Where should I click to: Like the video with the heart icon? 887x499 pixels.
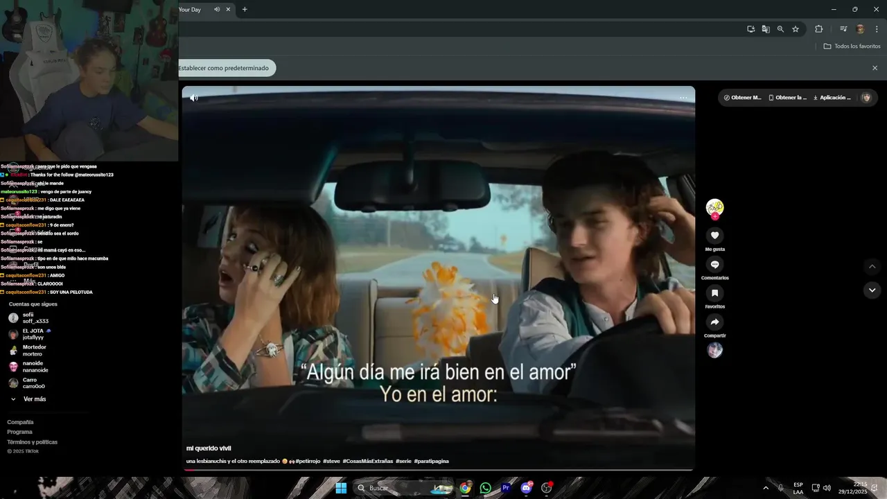pos(715,236)
